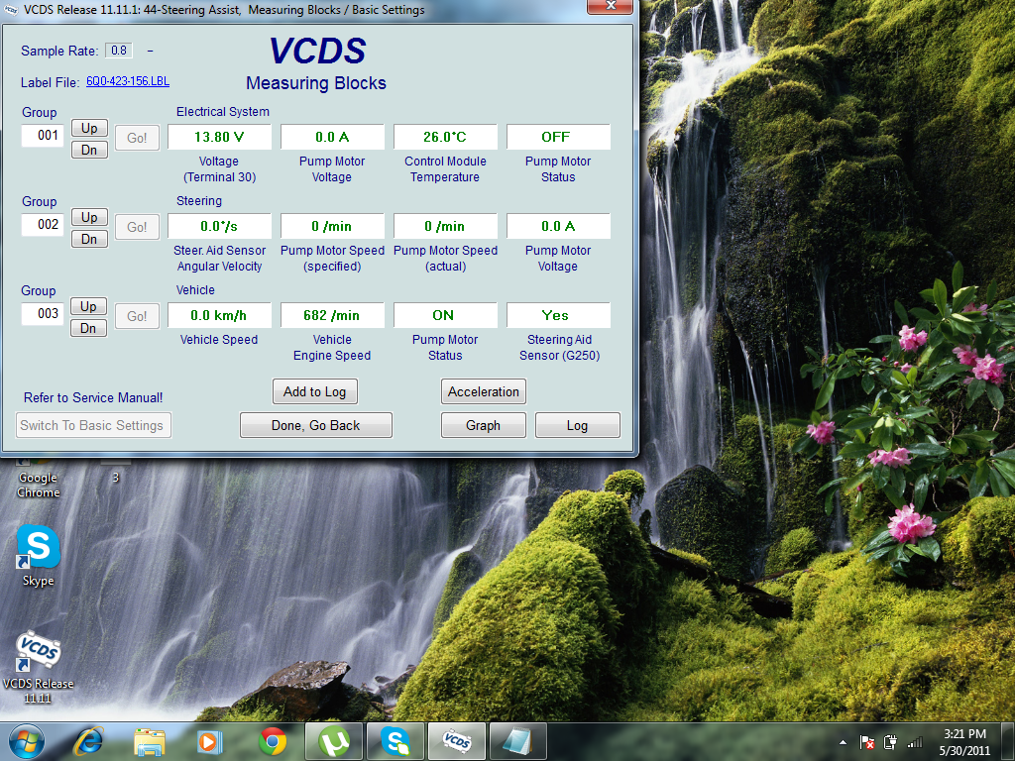Image resolution: width=1015 pixels, height=761 pixels.
Task: Click the Add to Log button
Action: click(x=314, y=391)
